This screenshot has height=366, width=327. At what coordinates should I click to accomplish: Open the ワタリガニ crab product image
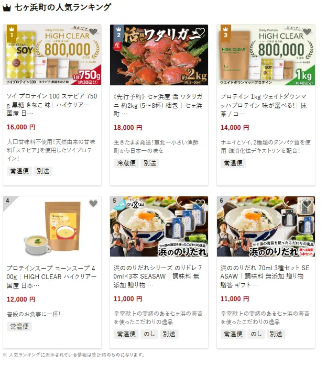pyautogui.click(x=159, y=55)
